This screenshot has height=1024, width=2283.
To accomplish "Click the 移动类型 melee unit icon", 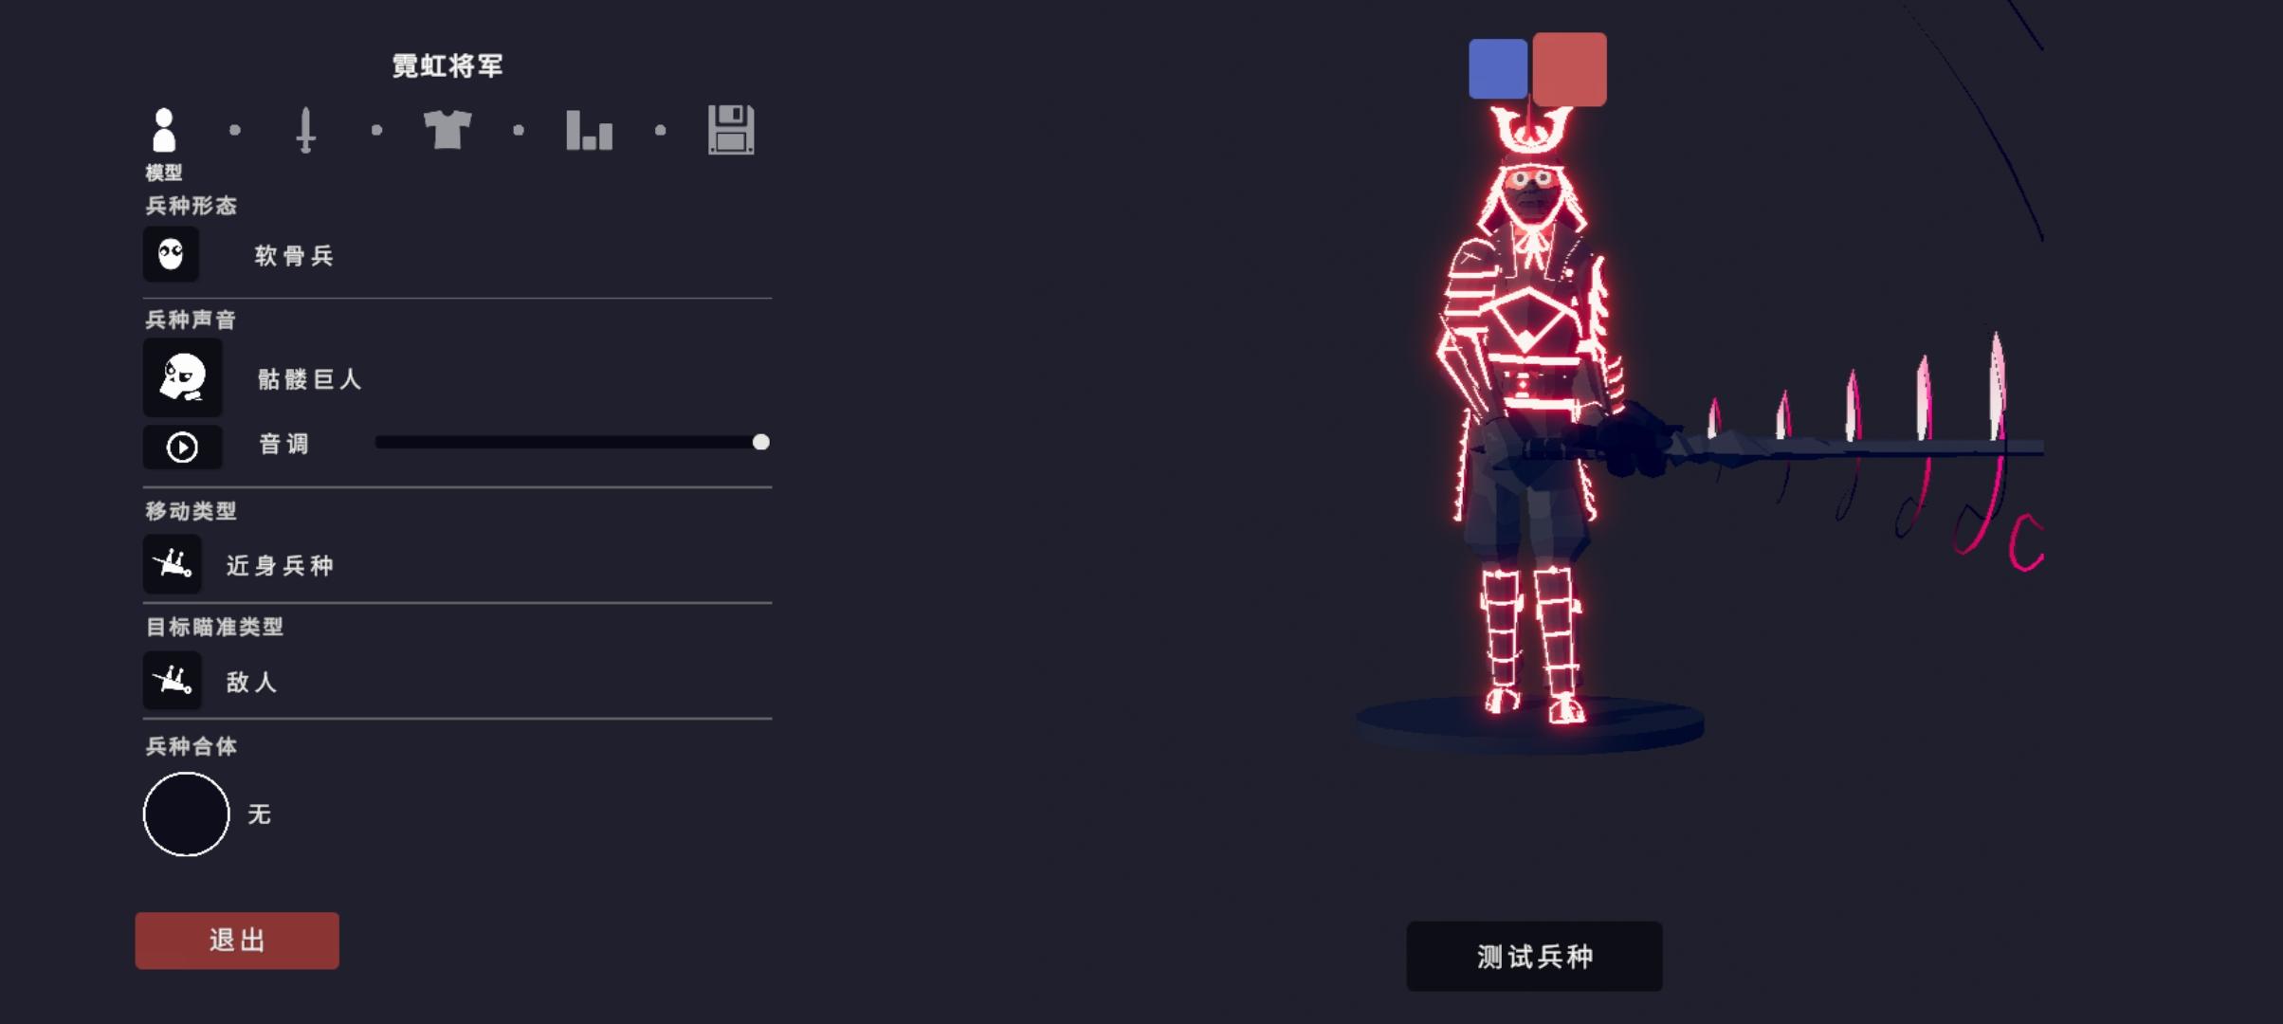I will click(x=173, y=564).
